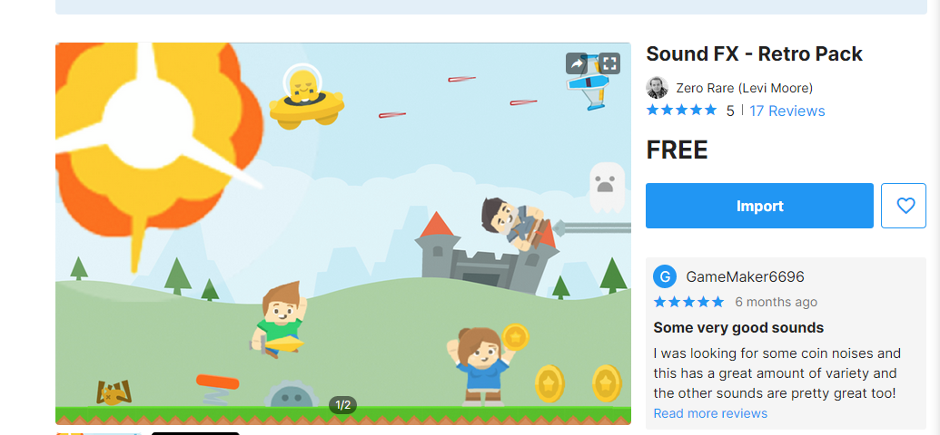
Task: Open the preview image in fullscreen
Action: coord(609,63)
